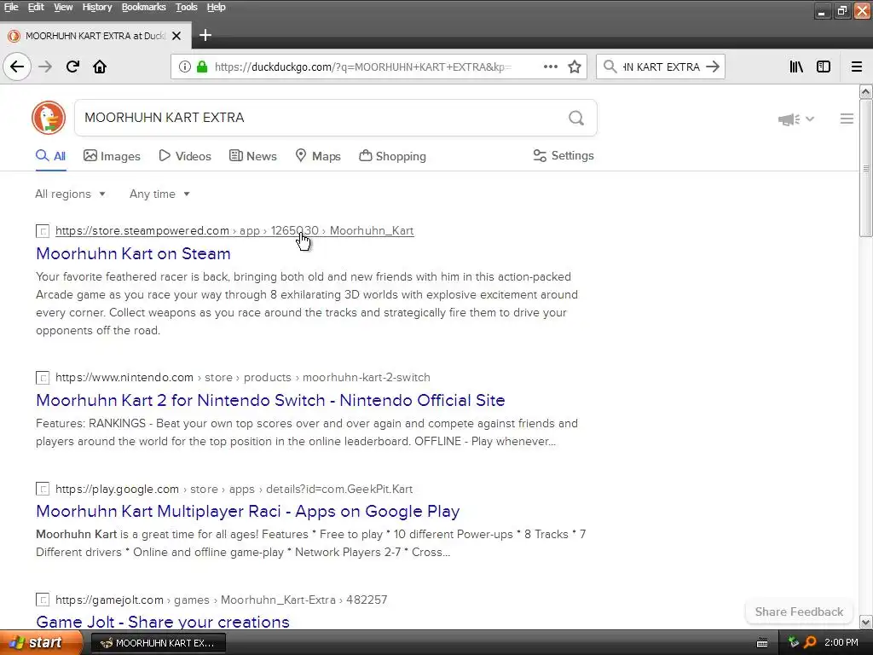This screenshot has width=873, height=655.
Task: Show site information icon in address bar
Action: 185,67
